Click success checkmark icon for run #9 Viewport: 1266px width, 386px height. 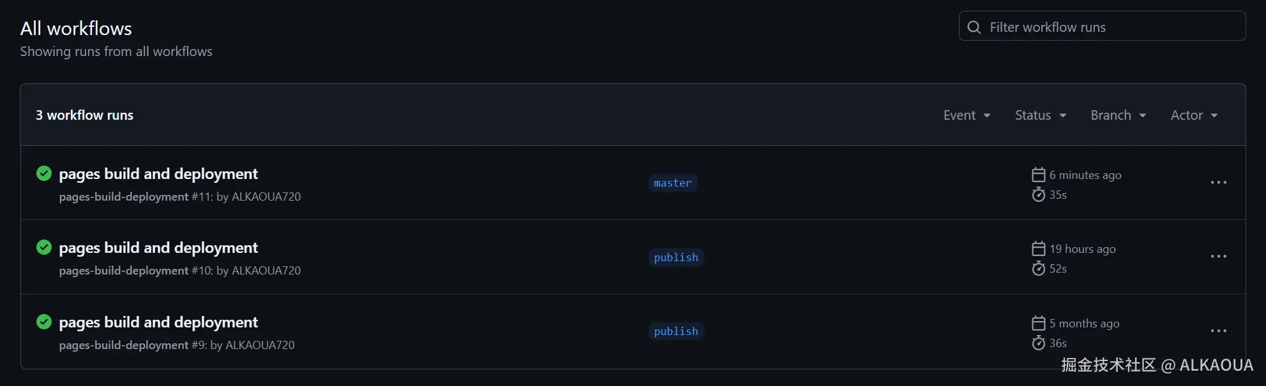pos(44,322)
